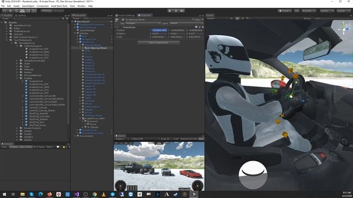Click search by type filter in Project panel

(x=63, y=19)
